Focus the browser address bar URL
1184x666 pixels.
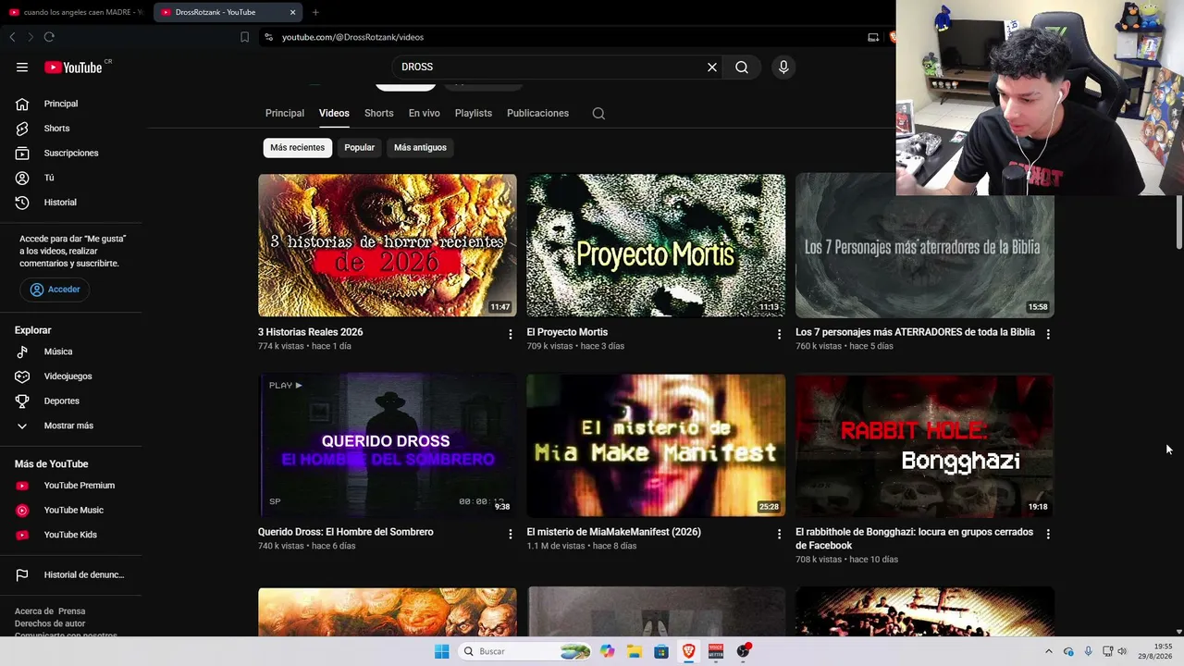coord(352,37)
